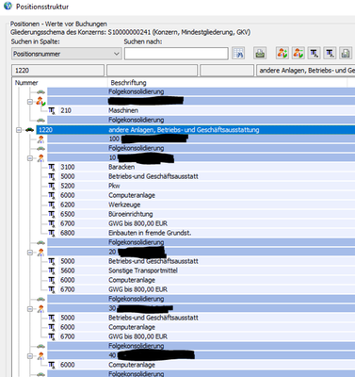
Task: Collapse the company 30 tree node
Action: [30, 309]
